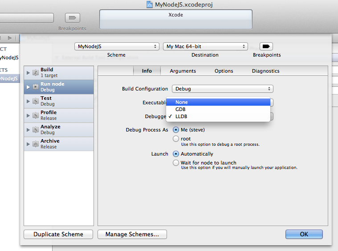Switch to the Info tab

pos(147,71)
